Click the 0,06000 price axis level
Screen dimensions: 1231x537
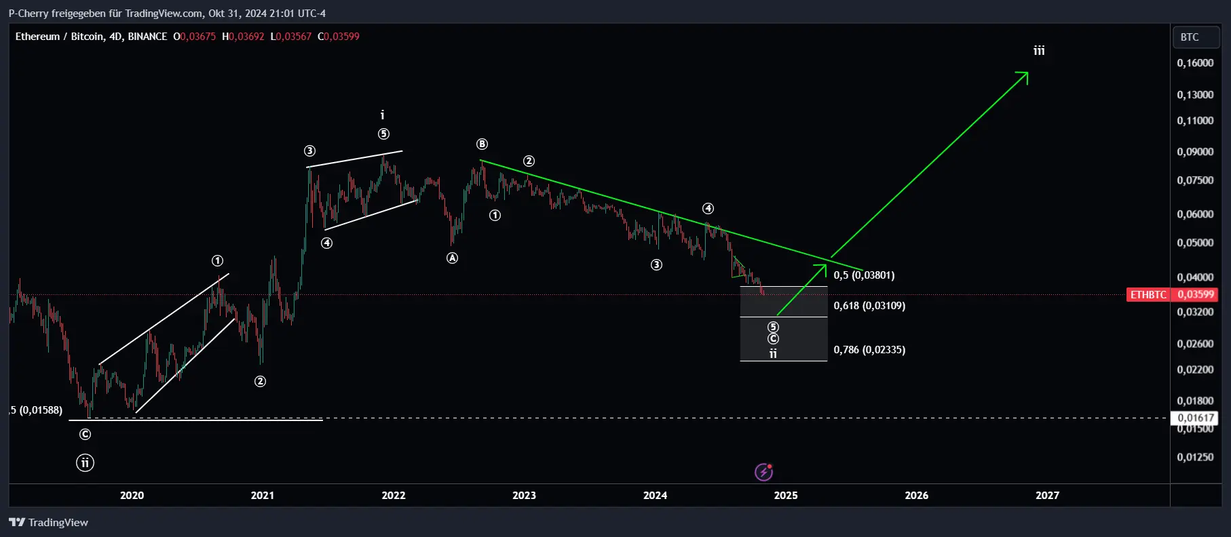click(x=1195, y=214)
